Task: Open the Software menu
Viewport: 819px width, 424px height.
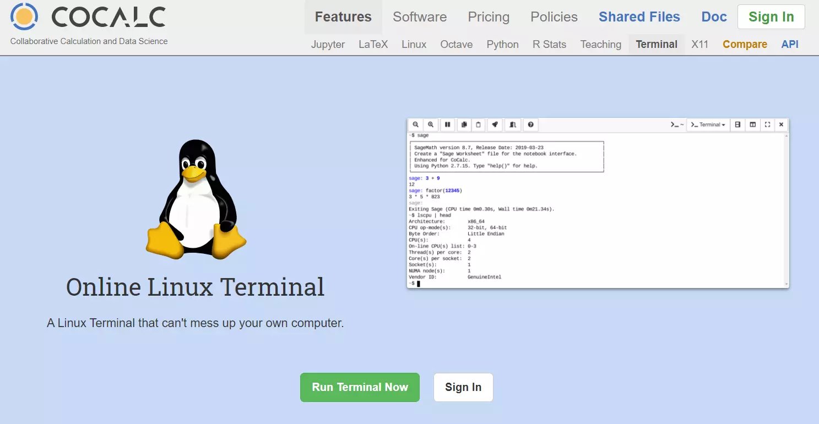Action: [x=420, y=17]
